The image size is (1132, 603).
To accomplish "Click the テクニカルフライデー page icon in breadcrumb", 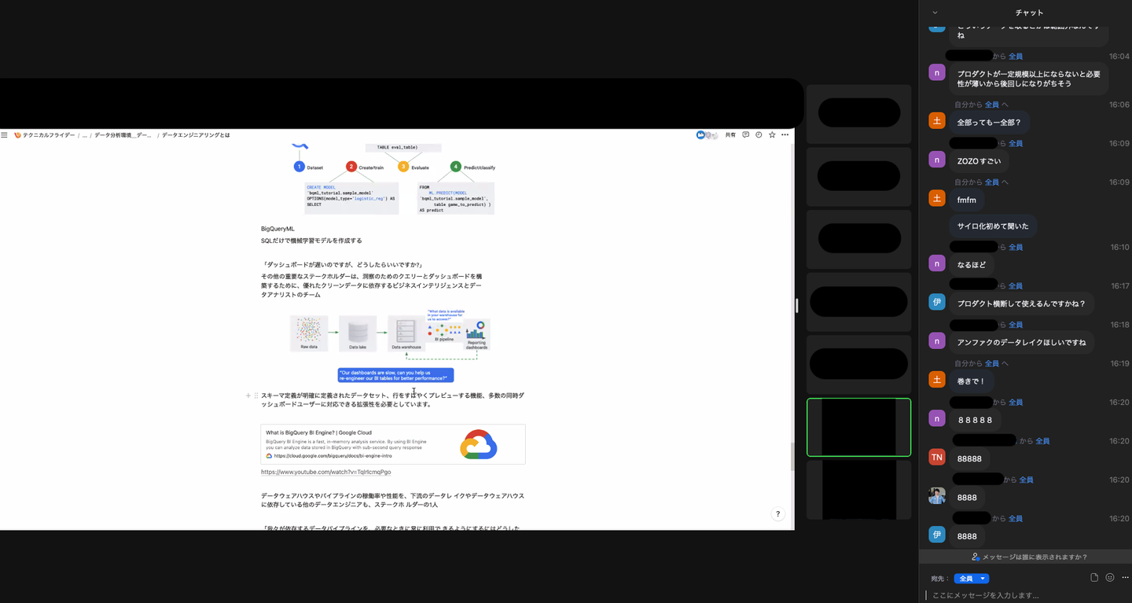I will 17,135.
